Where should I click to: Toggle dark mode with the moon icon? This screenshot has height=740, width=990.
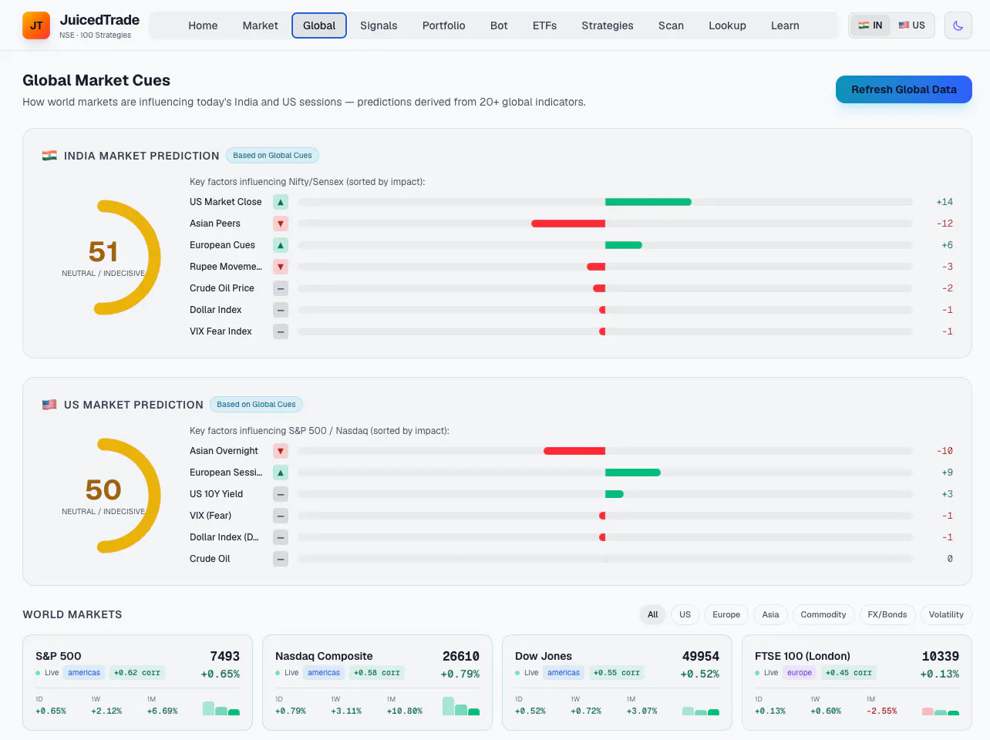(958, 25)
